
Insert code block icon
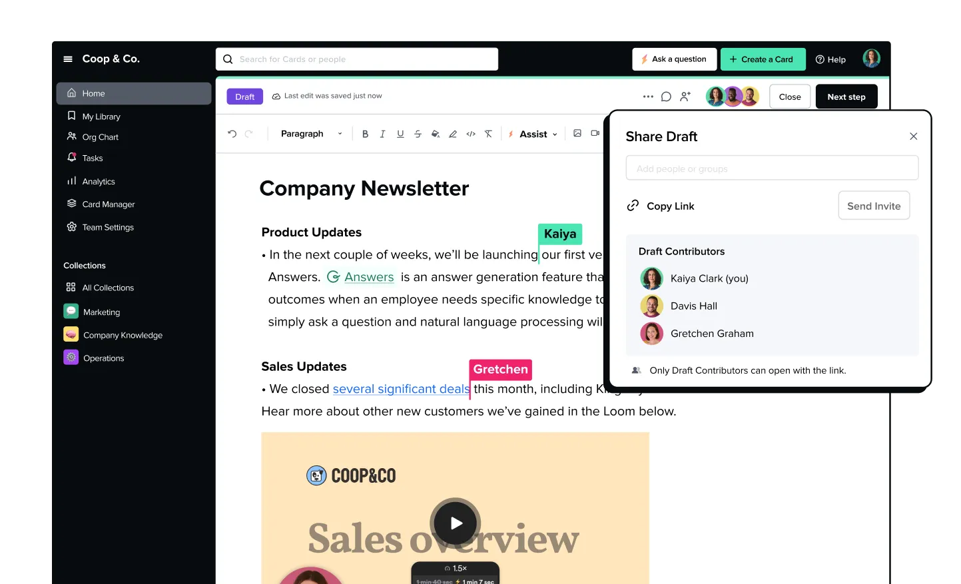pos(471,134)
